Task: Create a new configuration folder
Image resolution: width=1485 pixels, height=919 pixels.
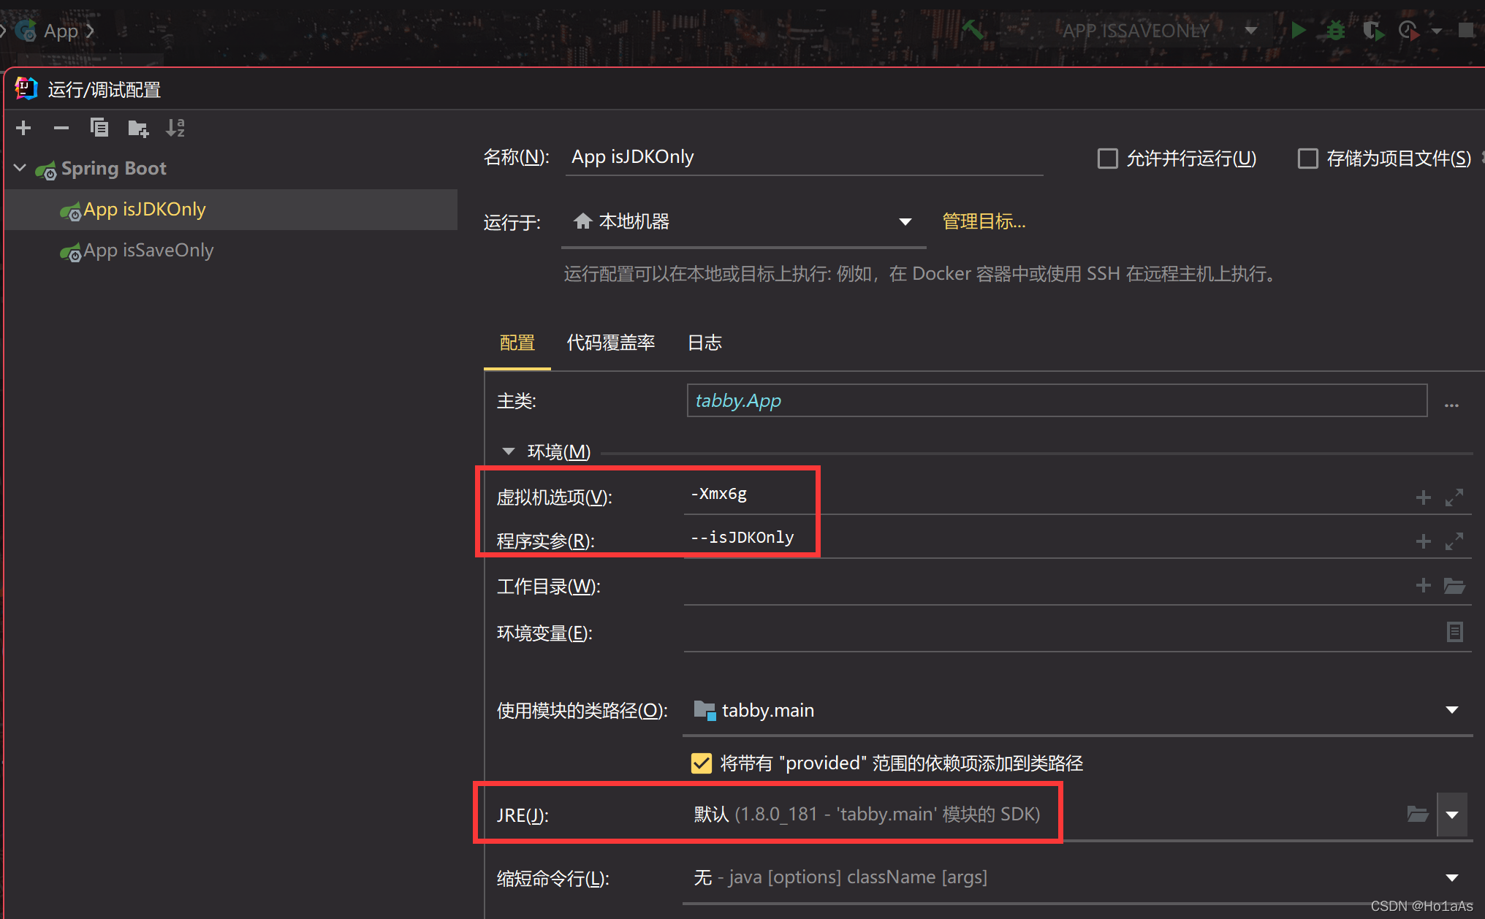Action: click(x=137, y=128)
